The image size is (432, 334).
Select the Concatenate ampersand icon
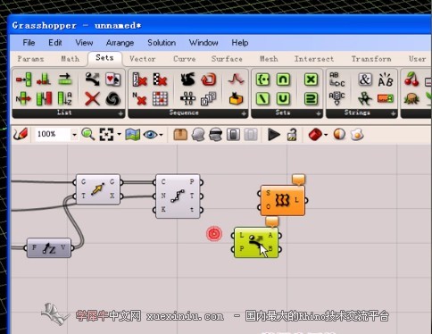(x=365, y=79)
